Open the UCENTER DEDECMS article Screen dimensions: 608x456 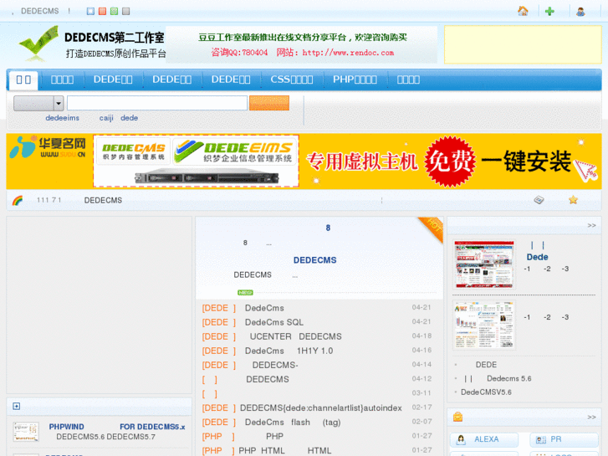(x=295, y=336)
